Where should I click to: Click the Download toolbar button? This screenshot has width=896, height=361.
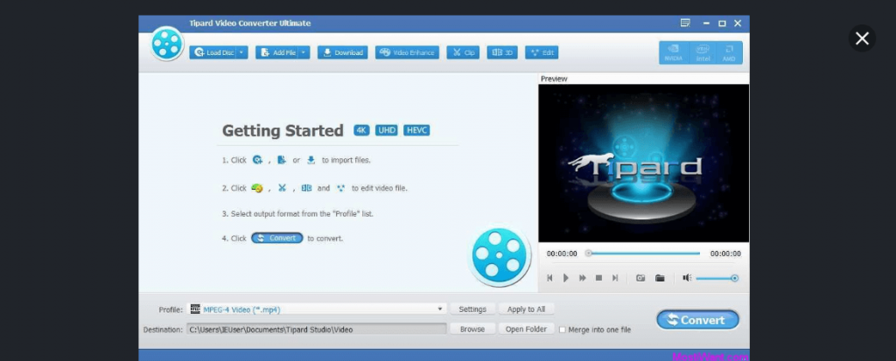pyautogui.click(x=342, y=52)
